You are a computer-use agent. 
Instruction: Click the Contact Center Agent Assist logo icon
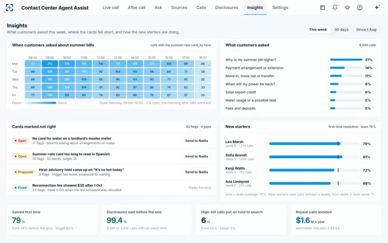pos(10,7)
